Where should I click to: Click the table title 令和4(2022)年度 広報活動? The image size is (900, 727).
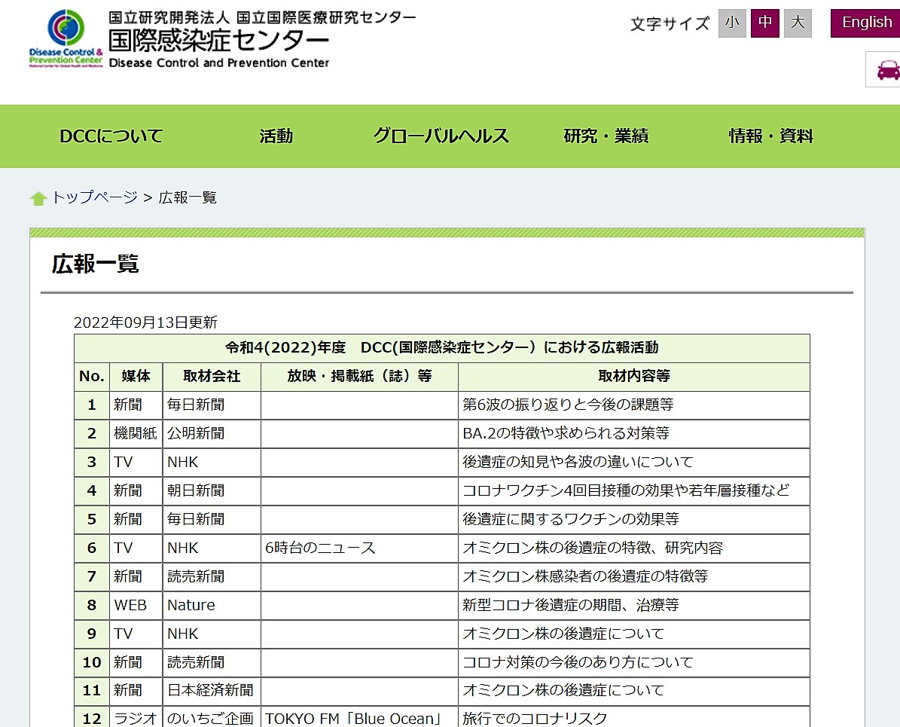coord(442,348)
